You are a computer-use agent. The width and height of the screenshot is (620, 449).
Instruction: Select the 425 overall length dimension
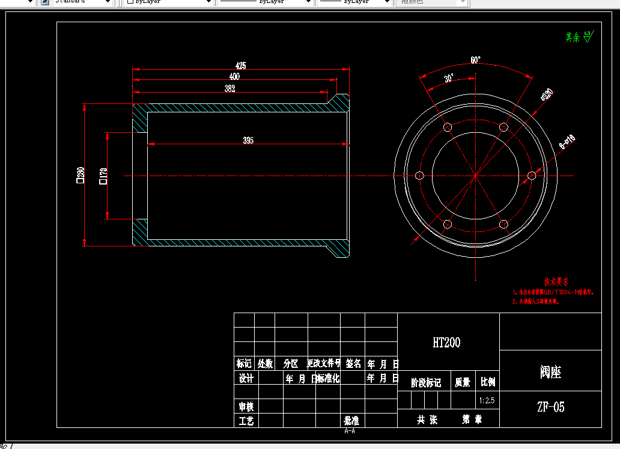coord(240,66)
